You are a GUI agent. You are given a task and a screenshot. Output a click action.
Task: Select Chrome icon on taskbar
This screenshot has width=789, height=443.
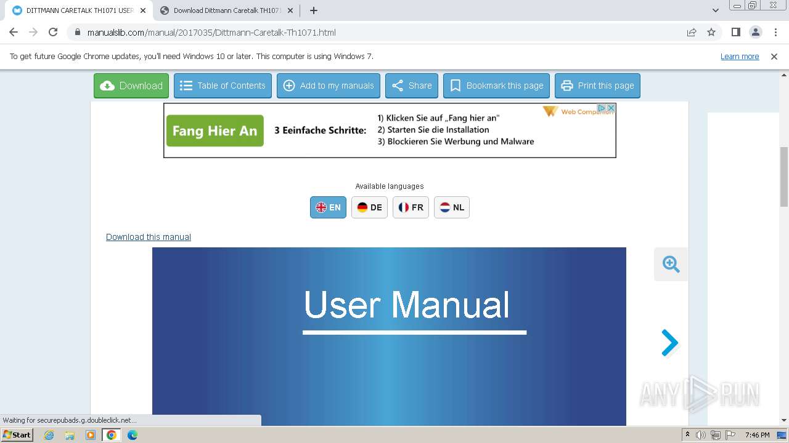(112, 435)
